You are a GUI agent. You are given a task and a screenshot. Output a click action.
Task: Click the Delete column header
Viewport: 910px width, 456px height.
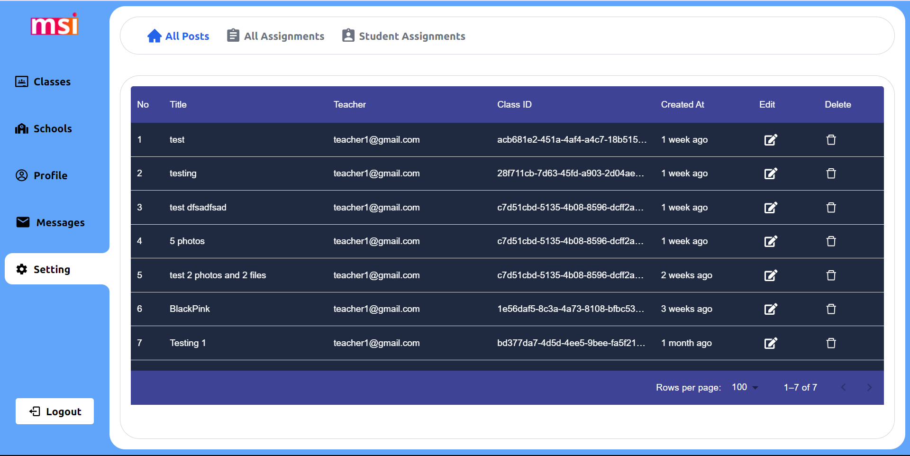coord(837,105)
